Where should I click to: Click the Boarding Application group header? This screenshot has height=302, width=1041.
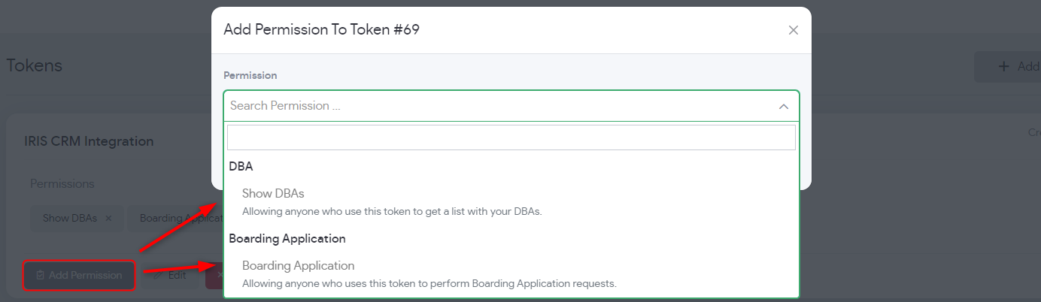click(287, 238)
